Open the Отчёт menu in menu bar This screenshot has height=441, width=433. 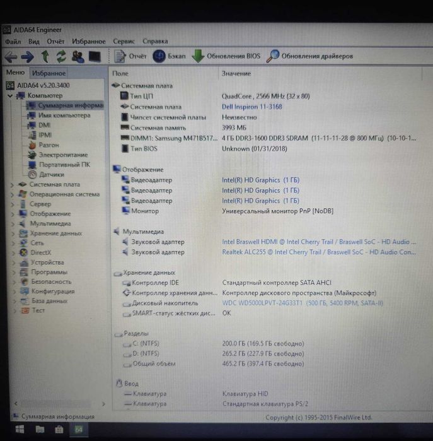coord(55,42)
